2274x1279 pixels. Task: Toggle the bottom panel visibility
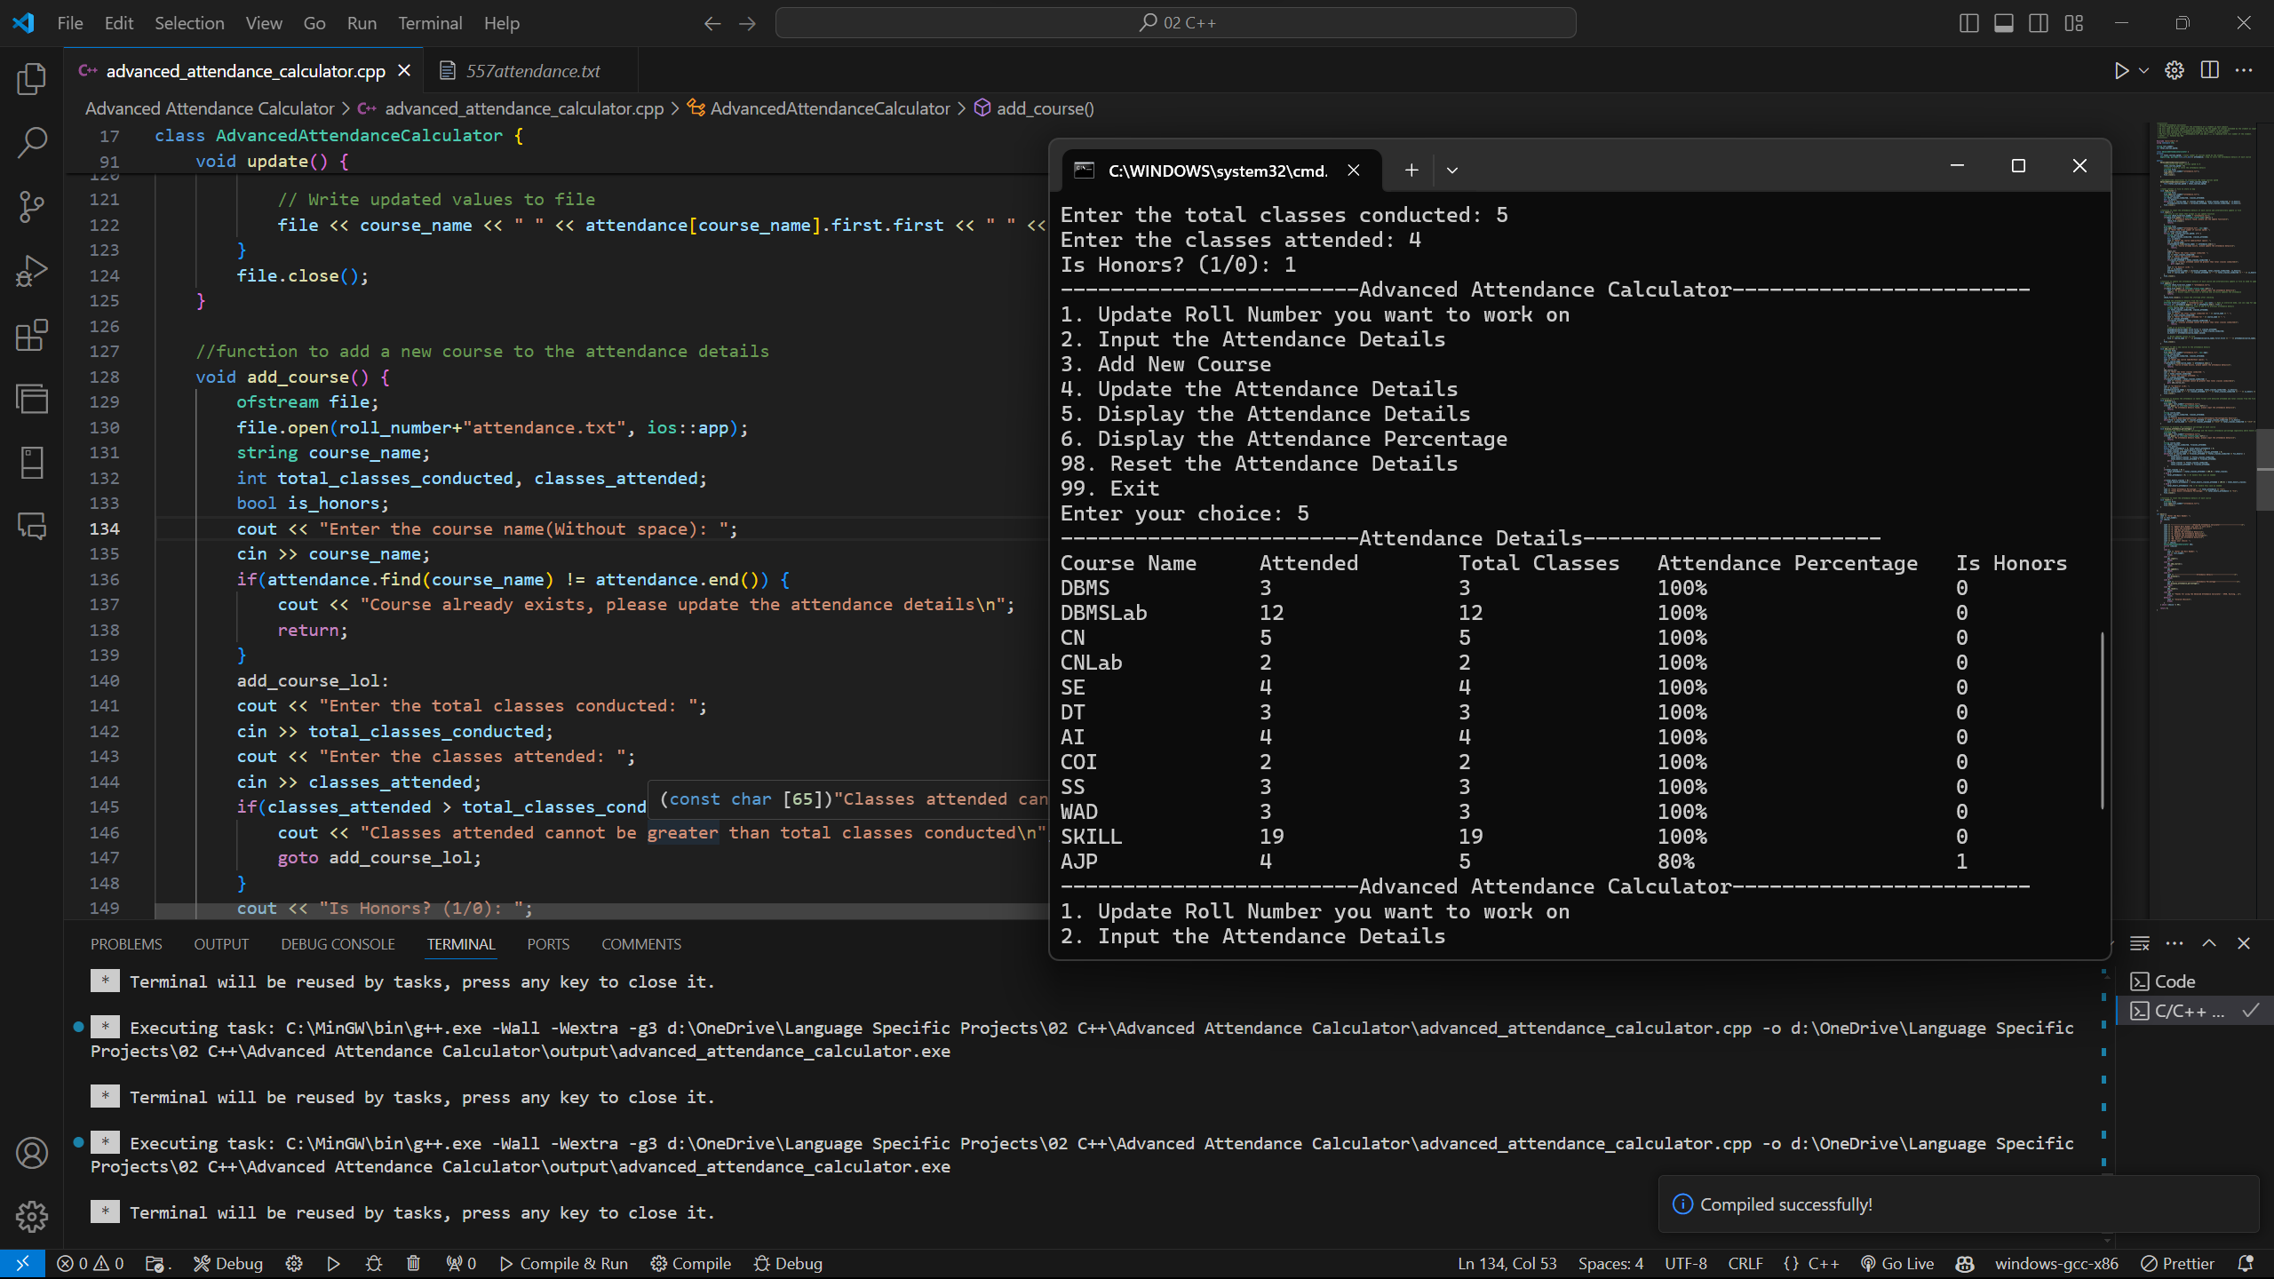pyautogui.click(x=2004, y=23)
